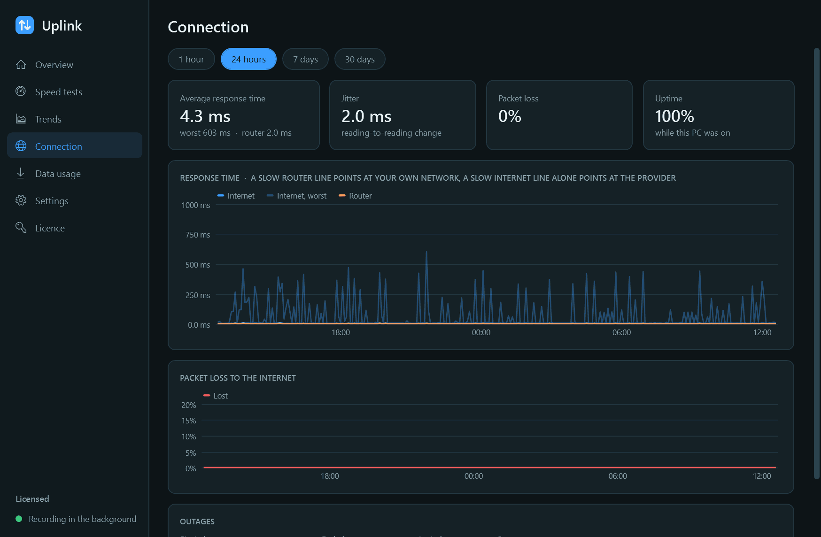The image size is (821, 537).
Task: Click the 2.0 ms jitter value
Action: pyautogui.click(x=366, y=116)
